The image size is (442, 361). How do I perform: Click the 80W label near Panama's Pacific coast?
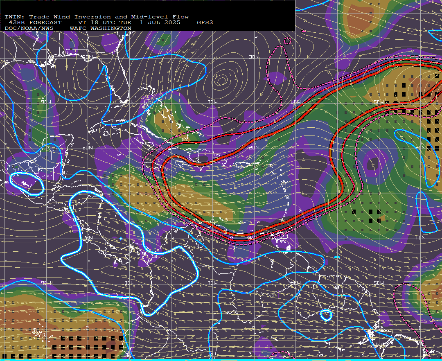(129, 283)
